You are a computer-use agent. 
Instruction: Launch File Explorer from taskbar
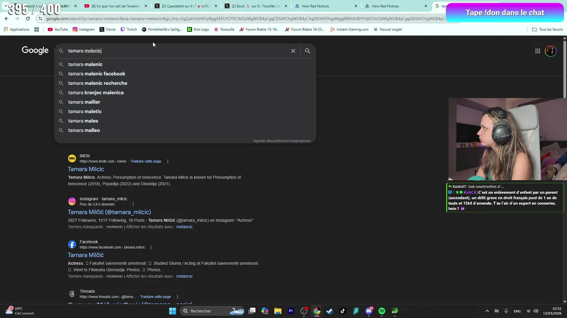click(278, 311)
